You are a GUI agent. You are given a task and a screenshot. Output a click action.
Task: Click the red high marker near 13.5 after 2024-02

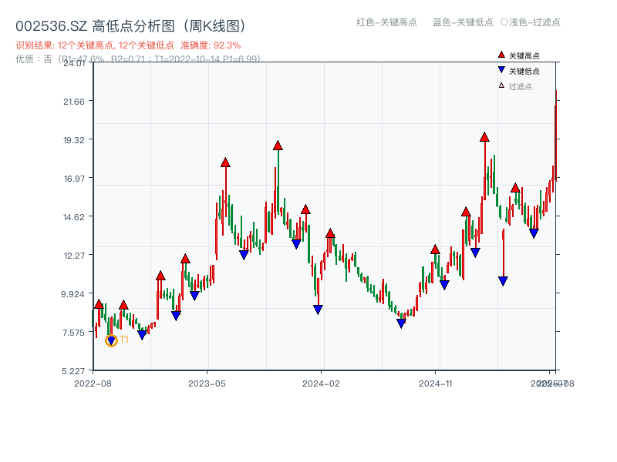(x=330, y=233)
